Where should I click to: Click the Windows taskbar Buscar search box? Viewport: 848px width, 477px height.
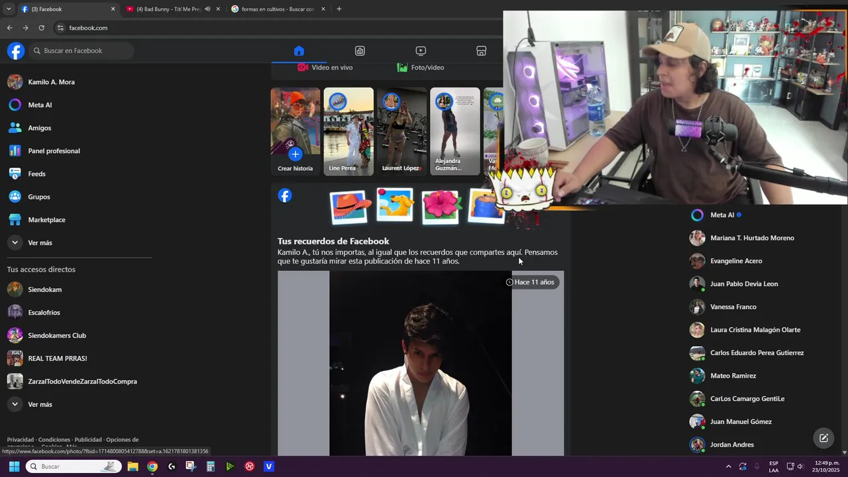tap(74, 466)
